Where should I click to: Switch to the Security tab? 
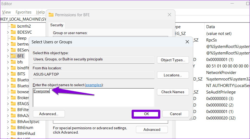pos(57,25)
